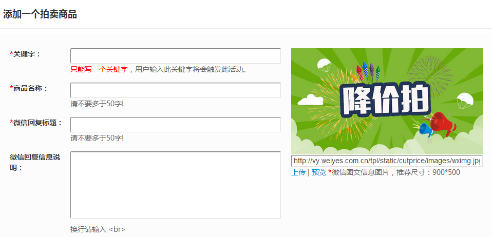Viewport: 492px width, 237px height.
Task: Click the 添加一个拍卖商品 heading
Action: (40, 14)
